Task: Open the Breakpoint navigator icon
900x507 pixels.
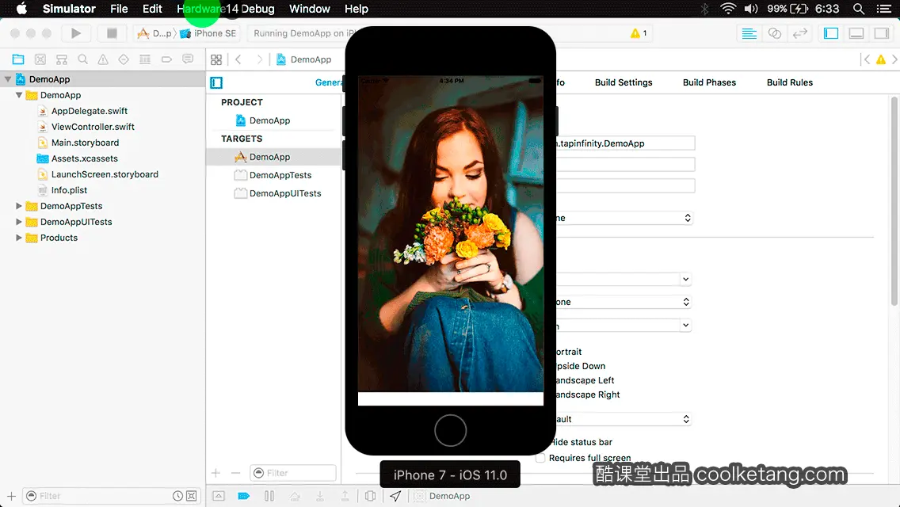Action: pyautogui.click(x=166, y=59)
